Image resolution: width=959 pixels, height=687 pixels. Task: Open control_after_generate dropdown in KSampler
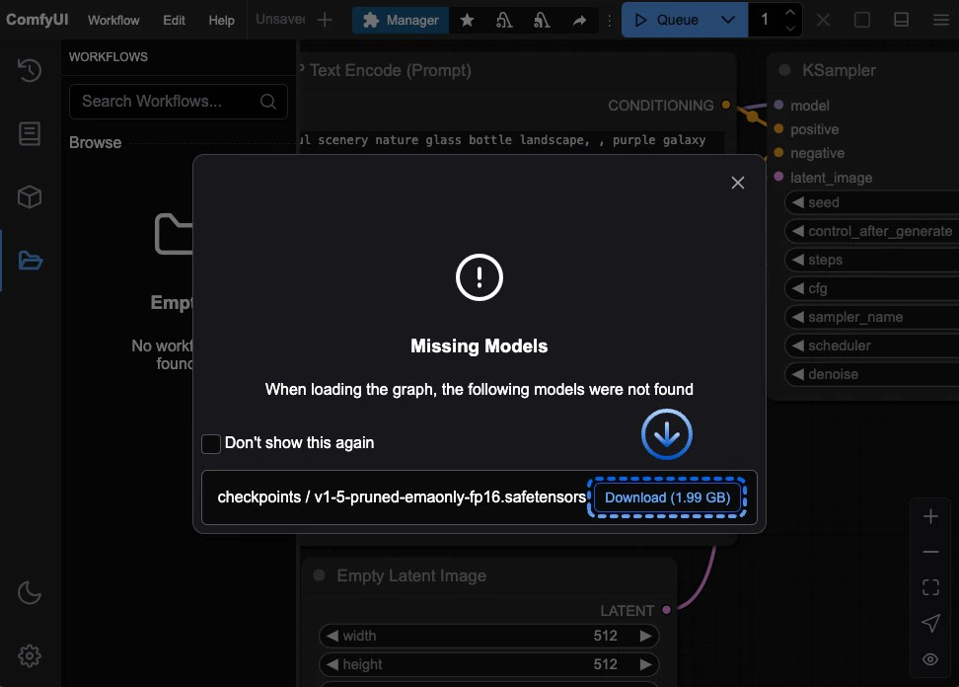tap(871, 231)
